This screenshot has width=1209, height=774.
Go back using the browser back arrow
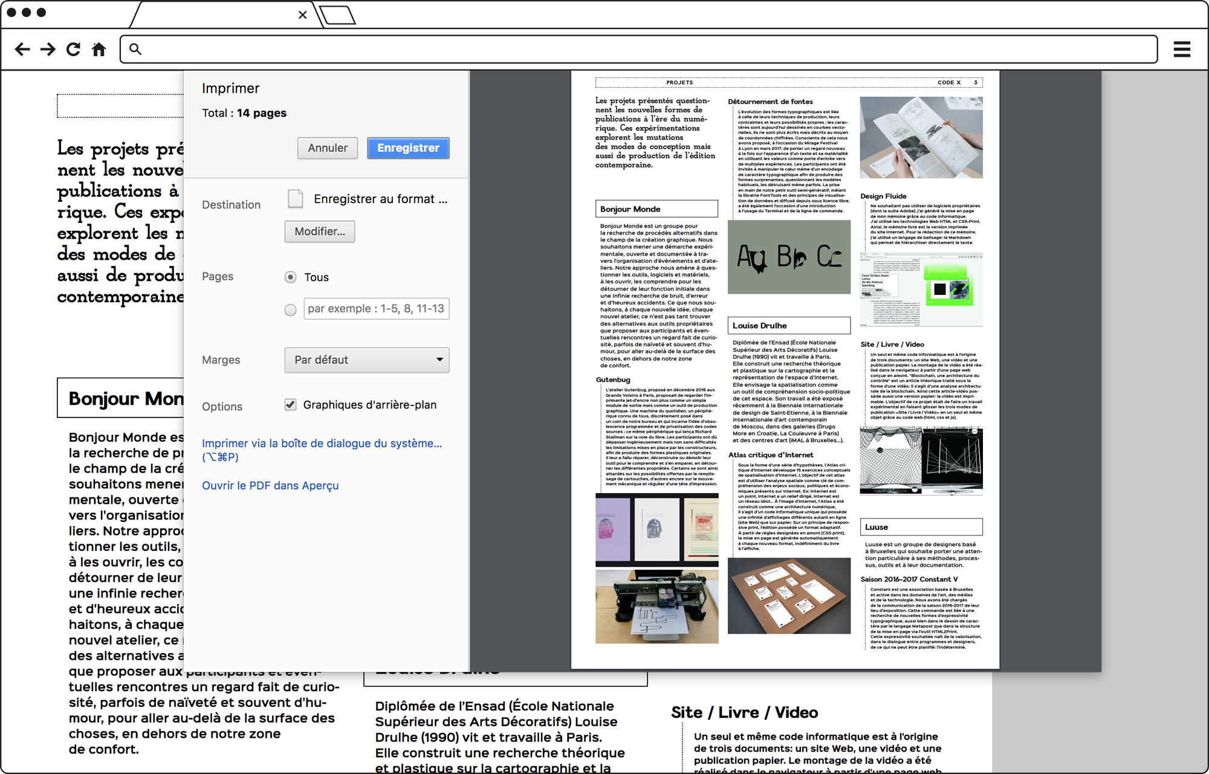pos(22,50)
